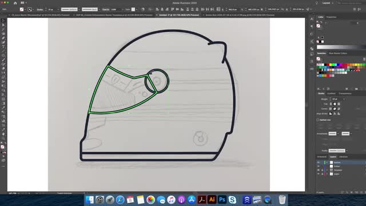
Task: Open Photoshop from the Dock
Action: 222,200
